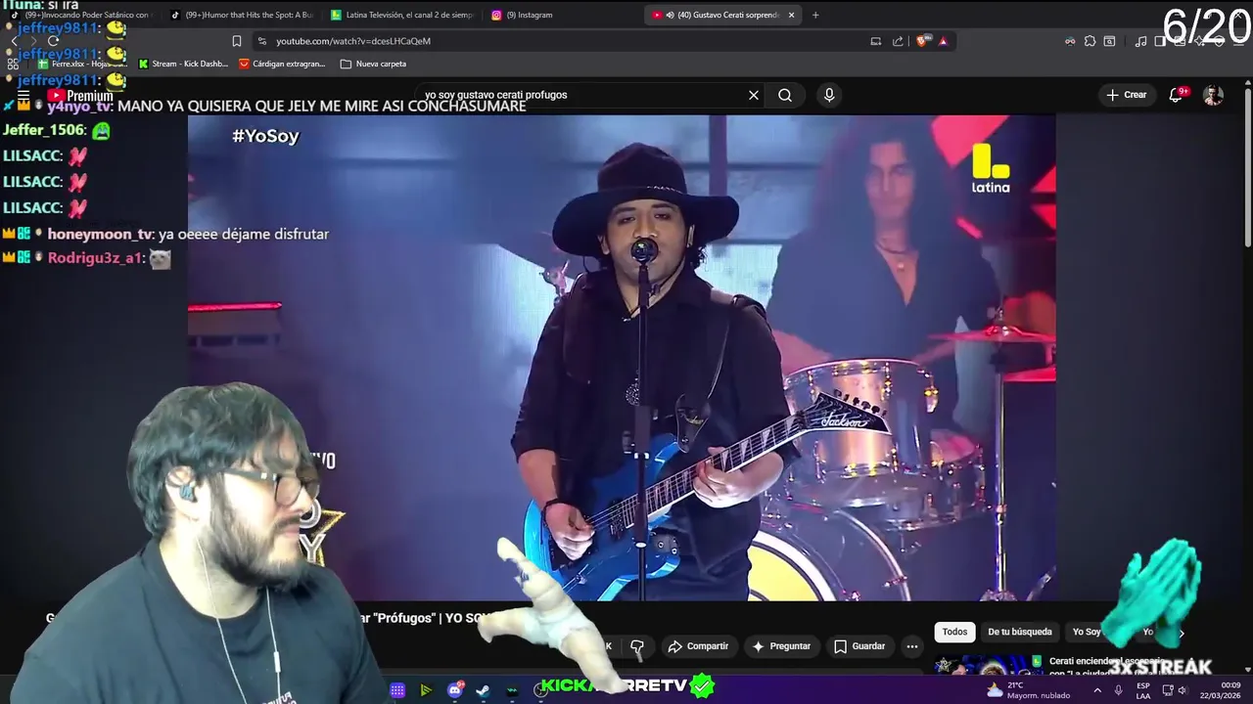Open the Cárdigan extragran bookmark

pos(282,64)
